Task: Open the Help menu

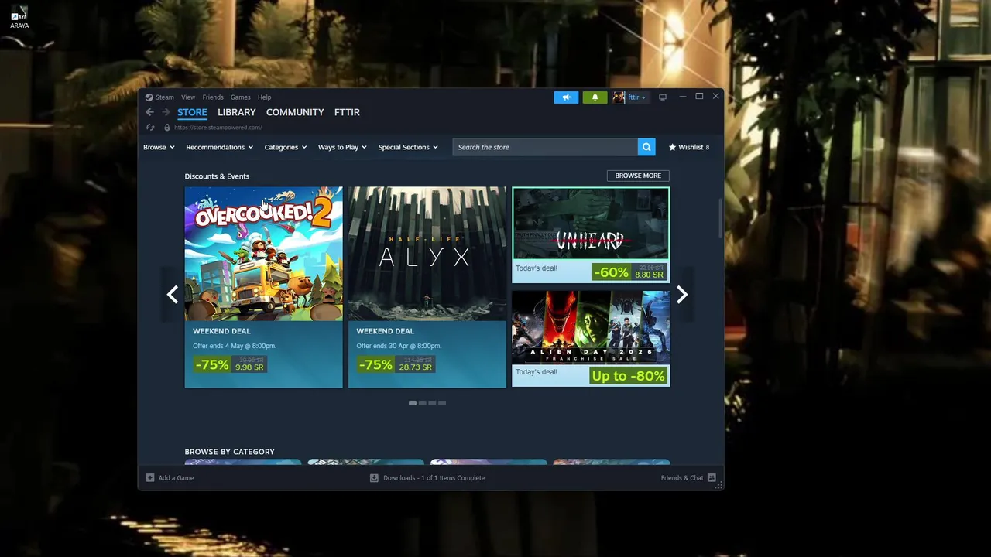Action: point(264,97)
